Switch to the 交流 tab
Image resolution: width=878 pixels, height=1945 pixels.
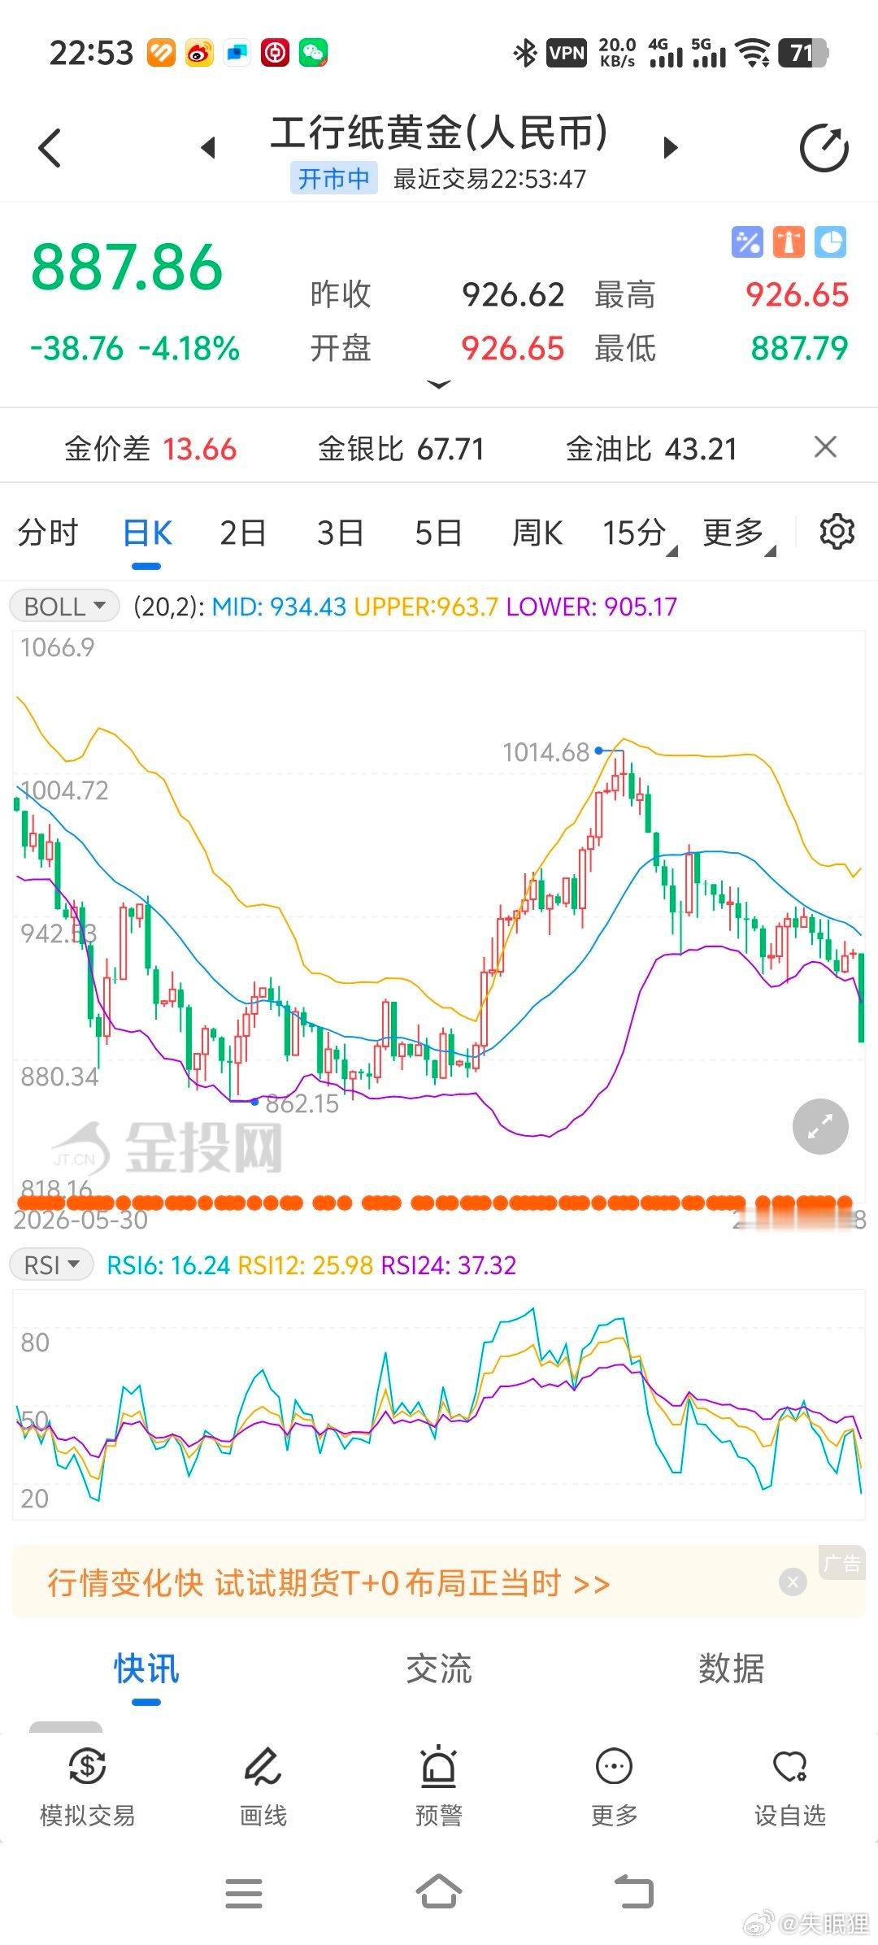click(439, 1669)
